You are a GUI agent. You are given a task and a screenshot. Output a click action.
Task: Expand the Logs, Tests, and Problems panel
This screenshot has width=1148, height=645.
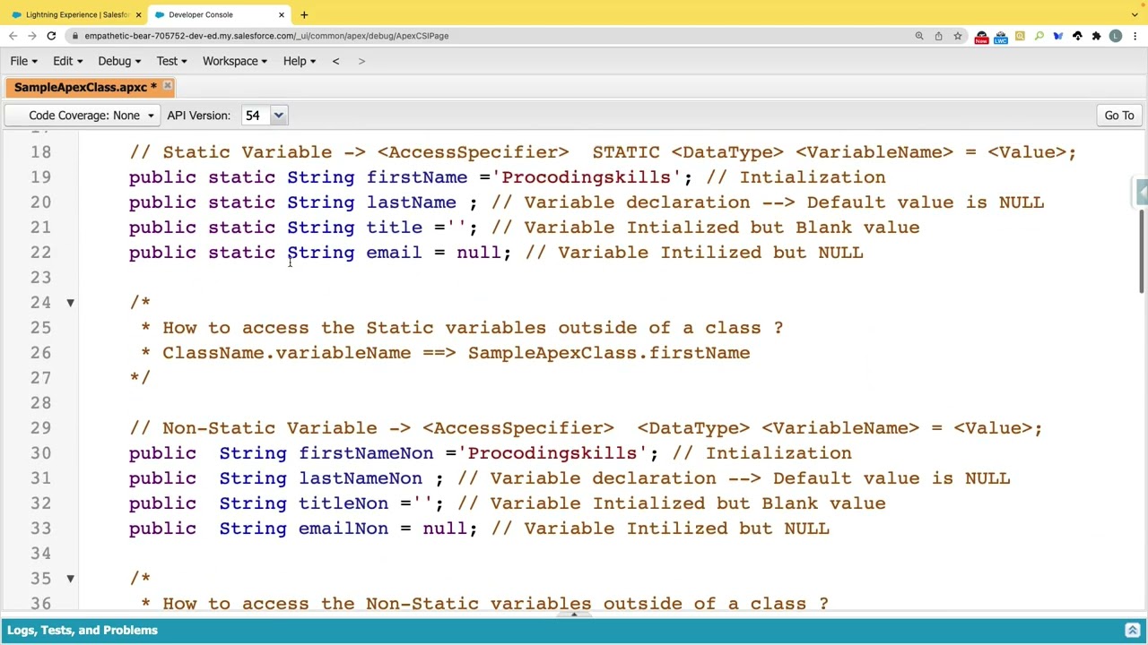1133,631
